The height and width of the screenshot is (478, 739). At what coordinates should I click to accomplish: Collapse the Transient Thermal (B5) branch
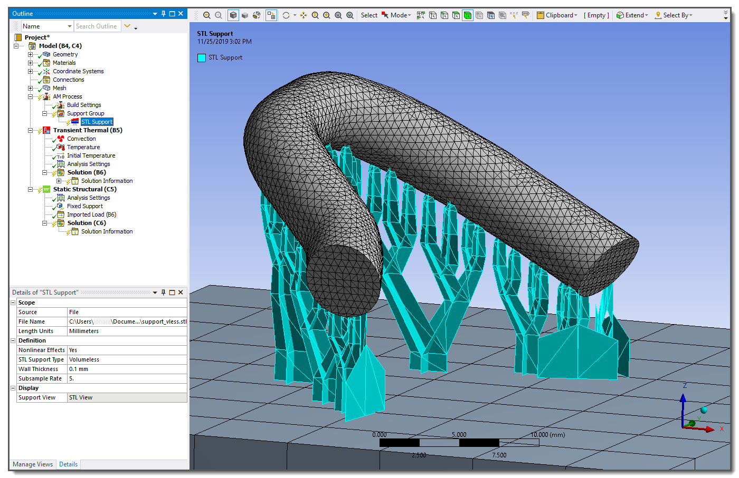click(x=30, y=130)
